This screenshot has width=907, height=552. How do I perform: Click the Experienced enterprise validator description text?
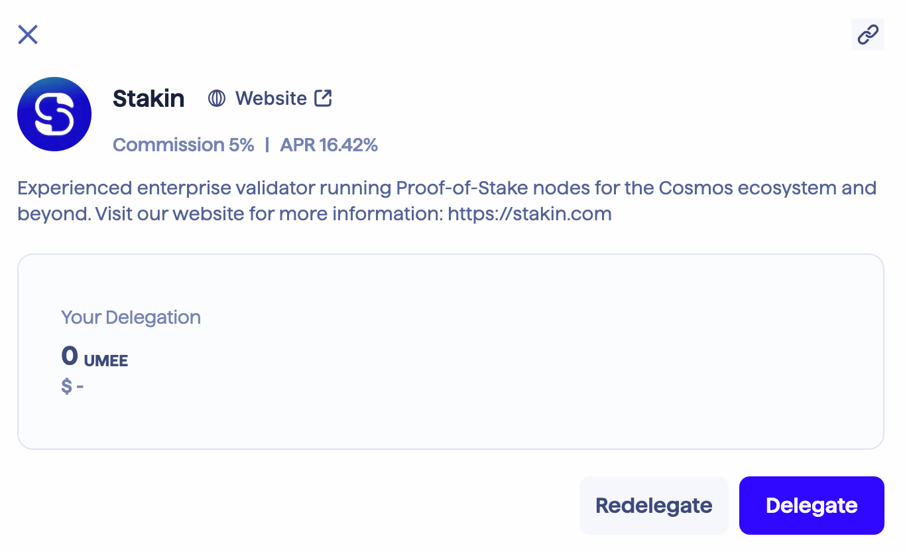[x=447, y=201]
